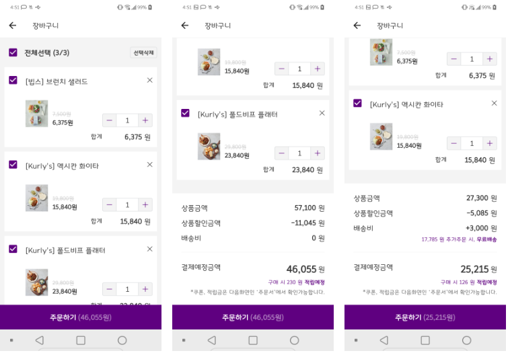This screenshot has height=355, width=510.
Task: Tap Android home circle on left screen
Action: coord(122,340)
